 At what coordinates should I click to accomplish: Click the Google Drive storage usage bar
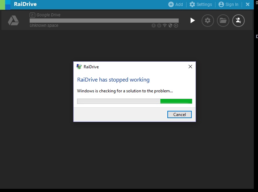pyautogui.click(x=104, y=21)
